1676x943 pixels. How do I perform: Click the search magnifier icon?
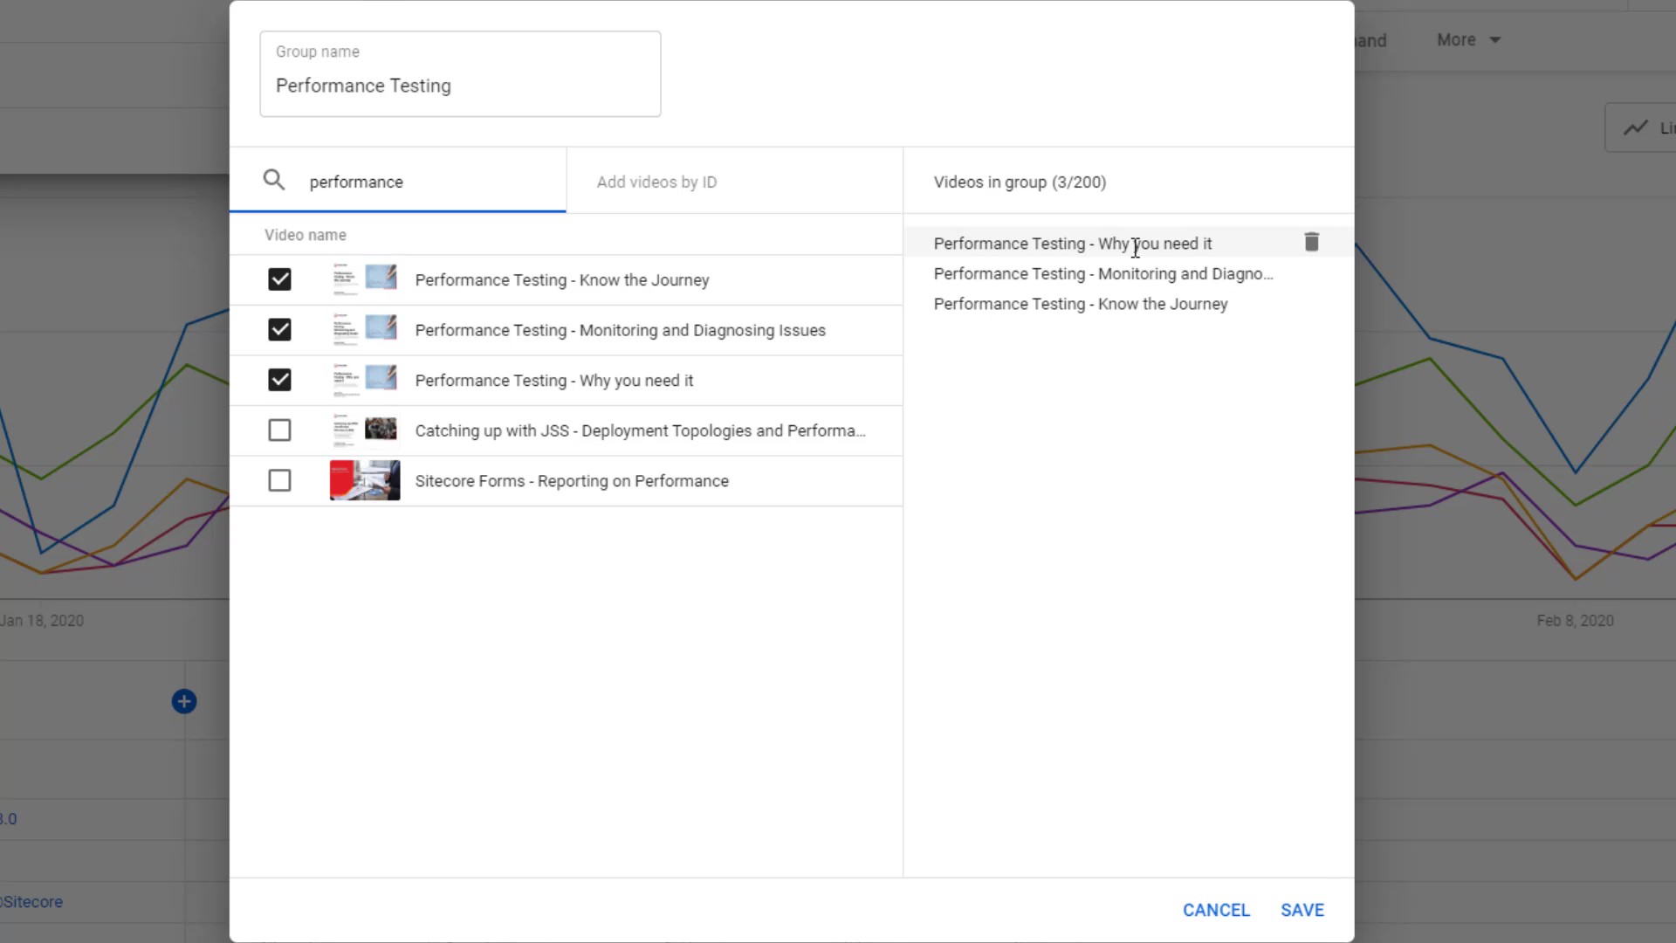click(x=274, y=181)
